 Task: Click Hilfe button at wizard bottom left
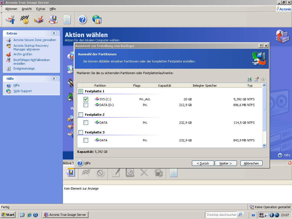click(x=84, y=163)
